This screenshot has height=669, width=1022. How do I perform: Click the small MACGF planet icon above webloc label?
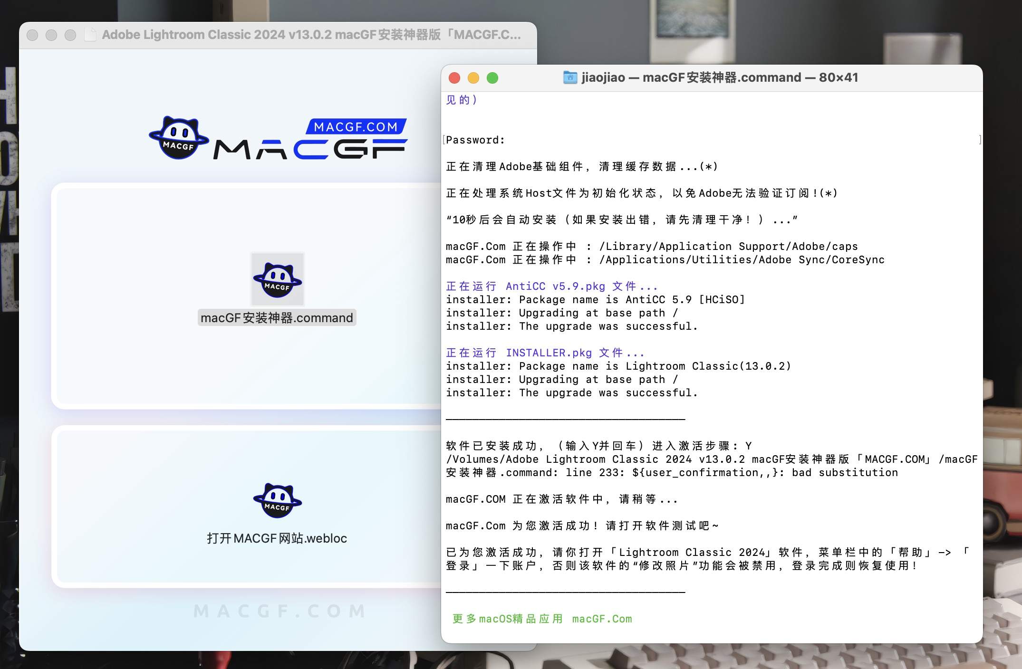pos(277,500)
